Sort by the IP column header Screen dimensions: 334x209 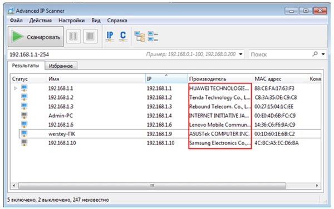[x=166, y=79]
